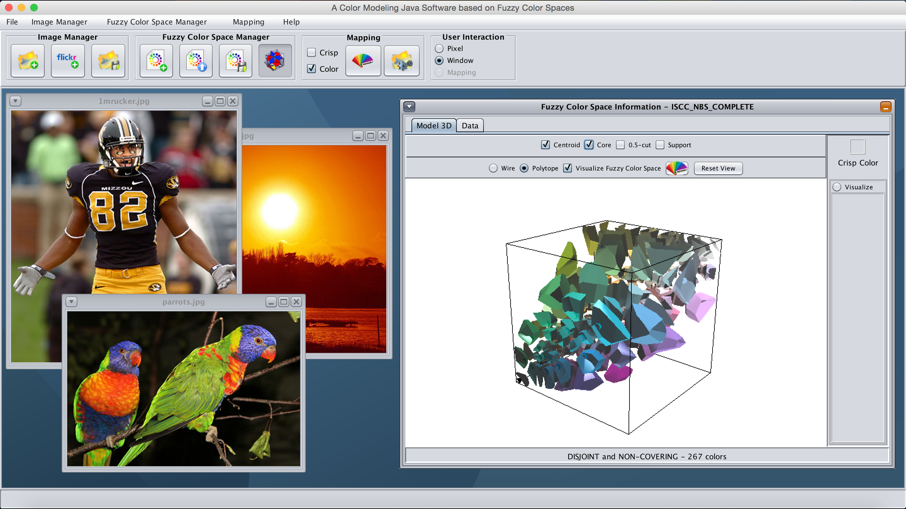Open the 1mrucker.jpg window menu arrow

[x=15, y=101]
